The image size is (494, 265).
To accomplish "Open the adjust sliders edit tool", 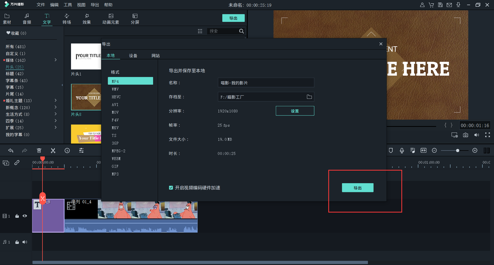I will coord(81,151).
